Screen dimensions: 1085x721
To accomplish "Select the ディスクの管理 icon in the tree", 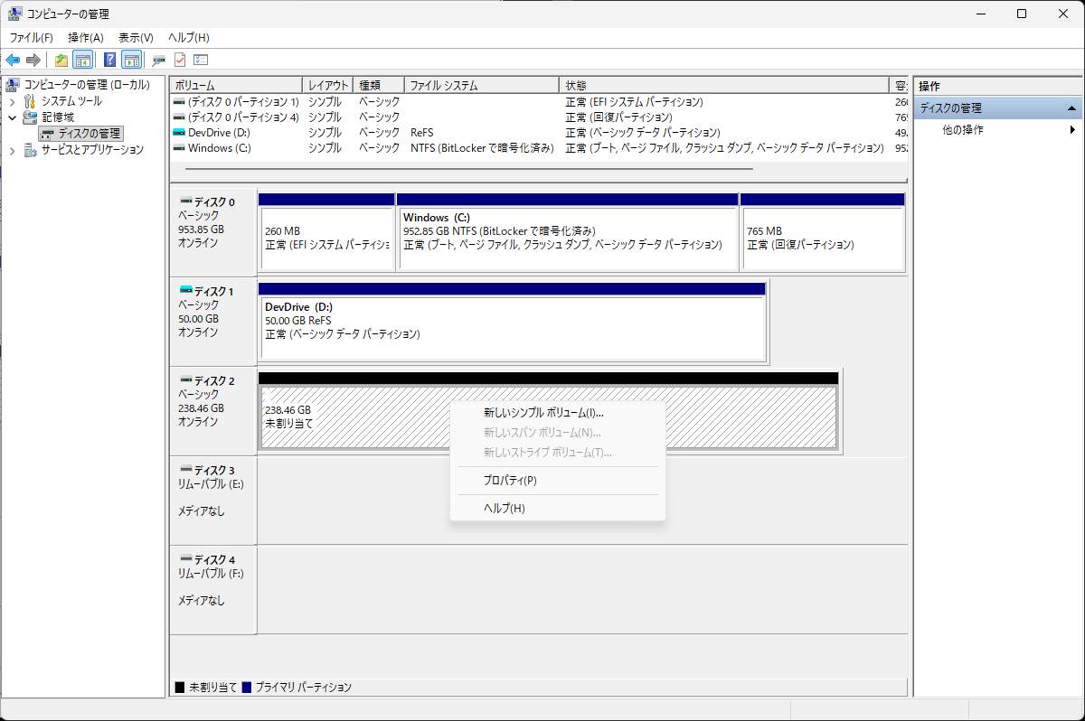I will pyautogui.click(x=44, y=132).
